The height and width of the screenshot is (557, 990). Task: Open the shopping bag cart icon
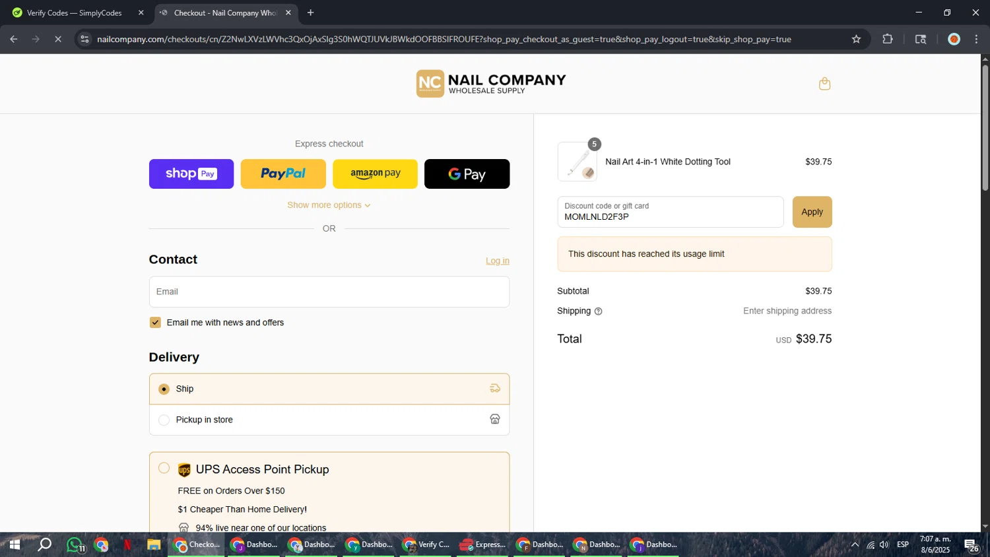point(824,84)
